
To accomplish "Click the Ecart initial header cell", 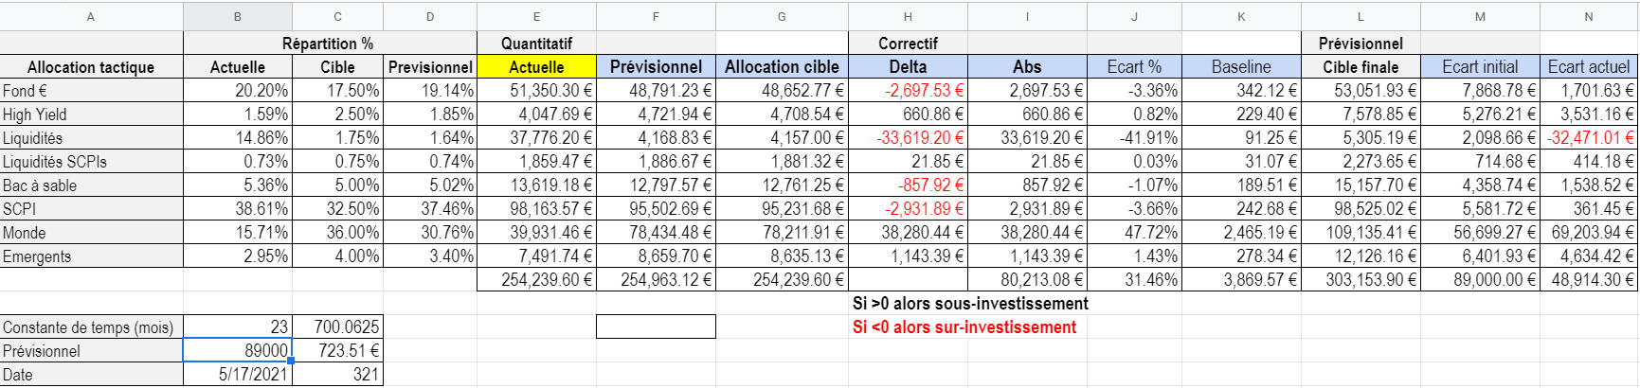I will tap(1480, 67).
